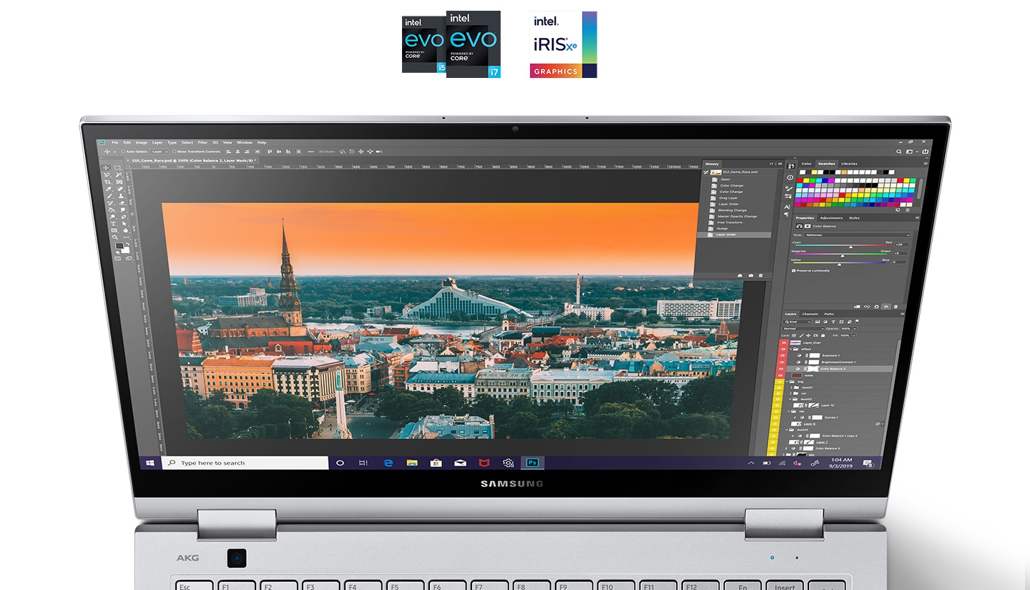The width and height of the screenshot is (1030, 590).
Task: Click the delete trash icon in Properties panel
Action: point(896,307)
